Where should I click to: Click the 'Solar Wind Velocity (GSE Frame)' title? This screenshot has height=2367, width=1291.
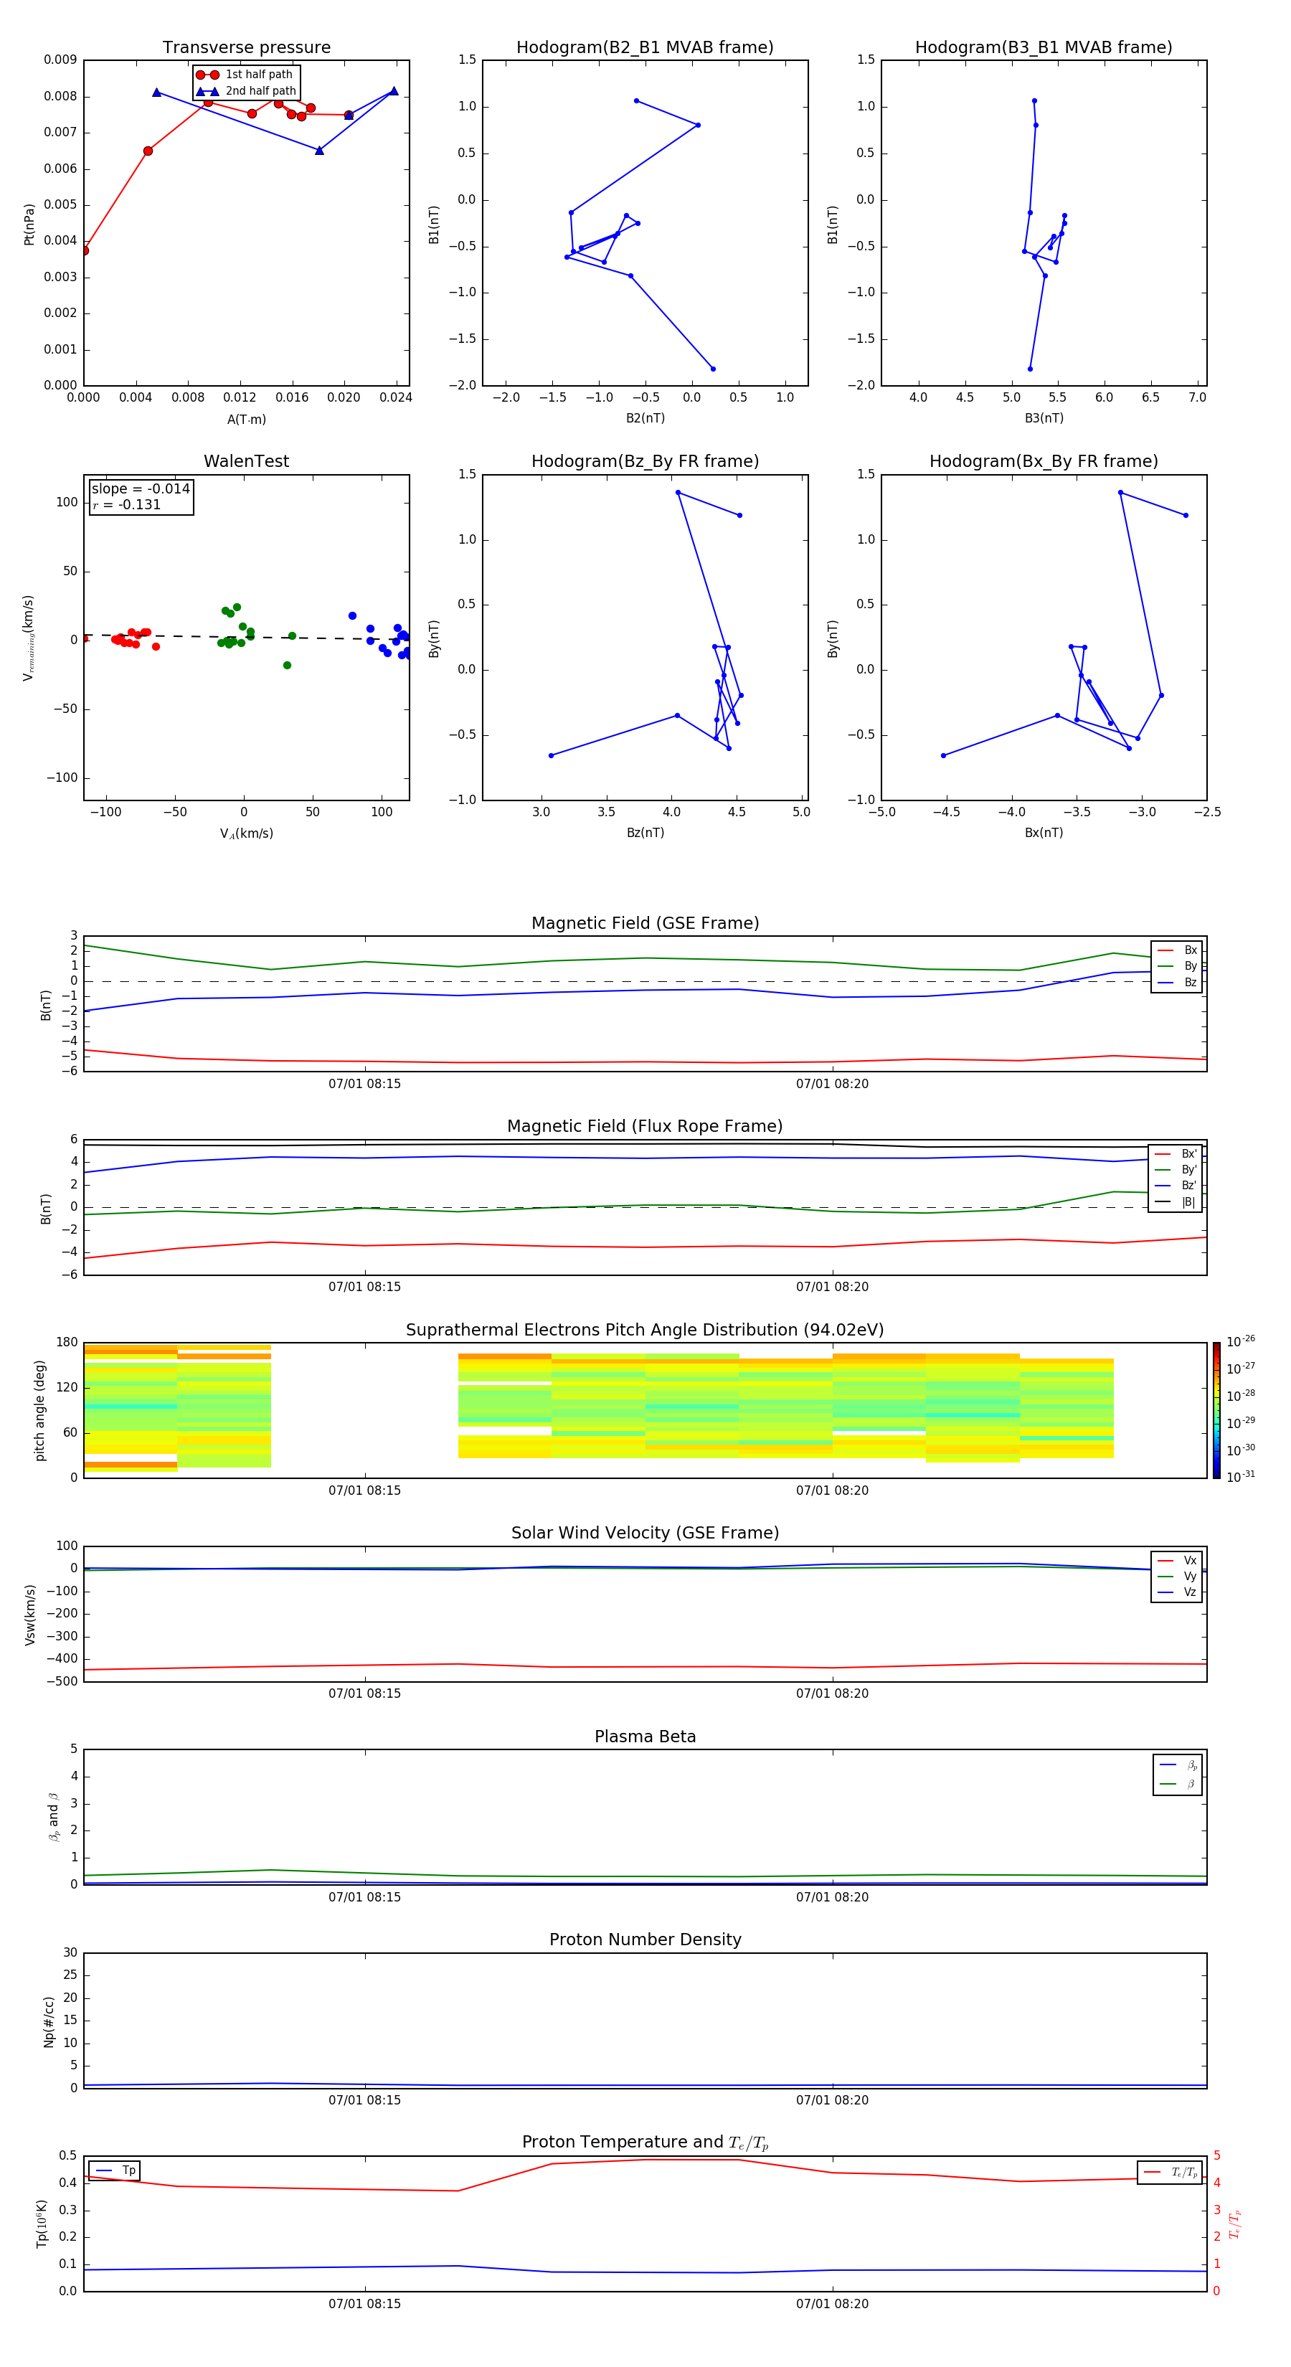coord(645,1534)
